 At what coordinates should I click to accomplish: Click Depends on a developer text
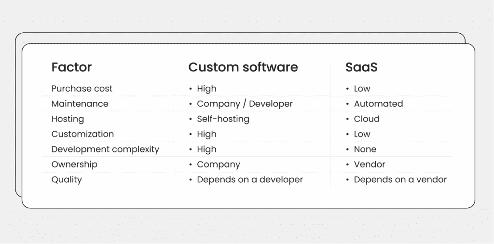pyautogui.click(x=249, y=180)
